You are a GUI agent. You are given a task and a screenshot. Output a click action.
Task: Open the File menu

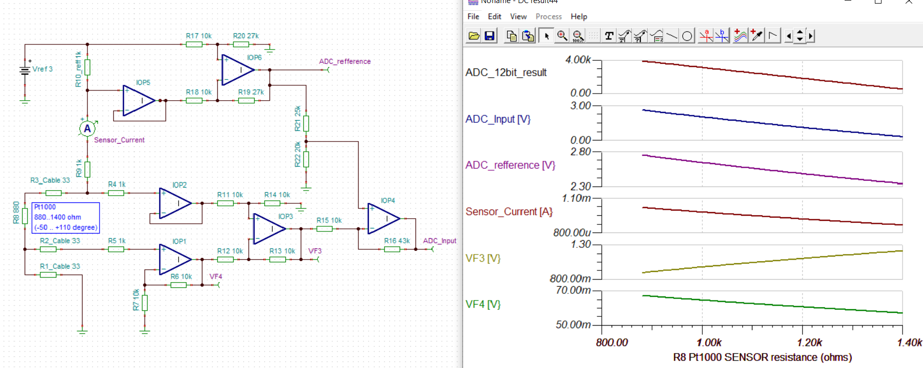(x=473, y=16)
